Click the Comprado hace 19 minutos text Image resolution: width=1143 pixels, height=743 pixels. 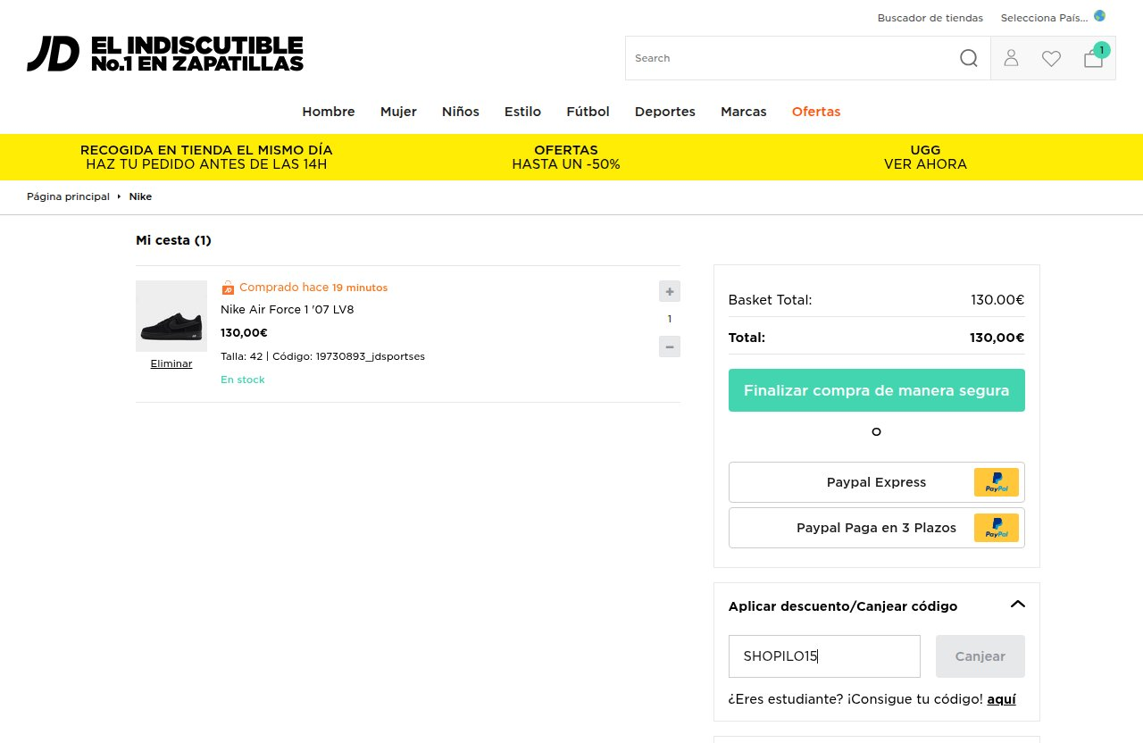pos(313,288)
